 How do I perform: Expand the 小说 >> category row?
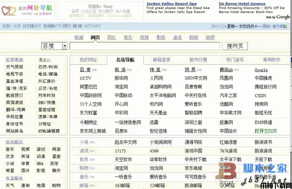(x=87, y=142)
